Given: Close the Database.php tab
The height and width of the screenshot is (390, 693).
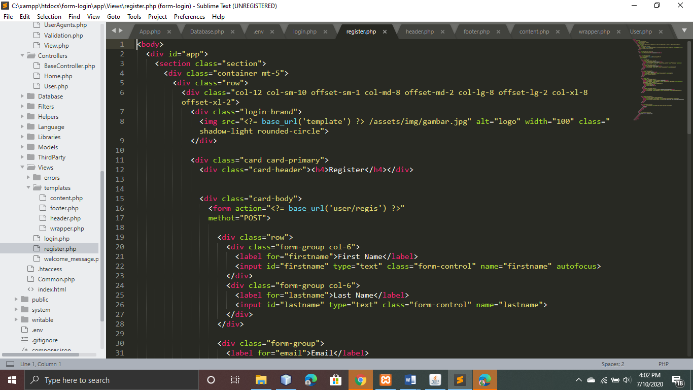Looking at the screenshot, I should click(x=233, y=31).
